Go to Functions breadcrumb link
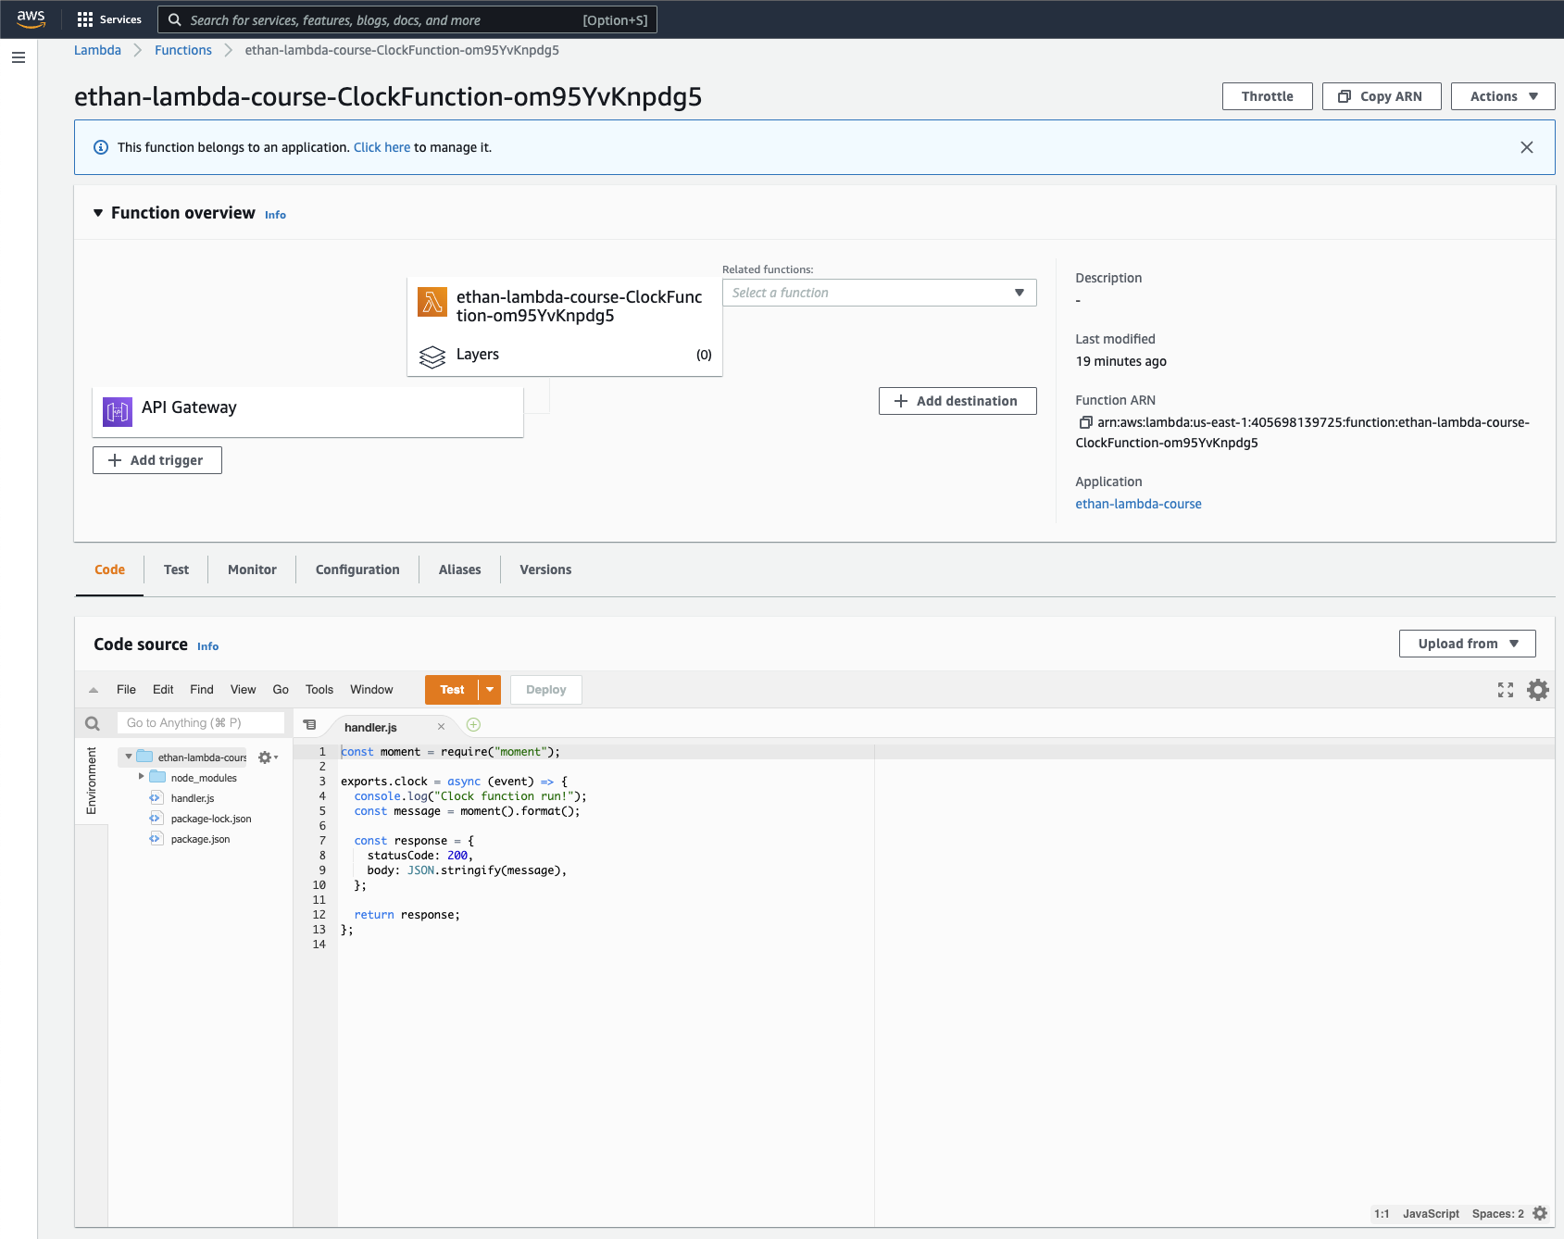 click(x=183, y=50)
